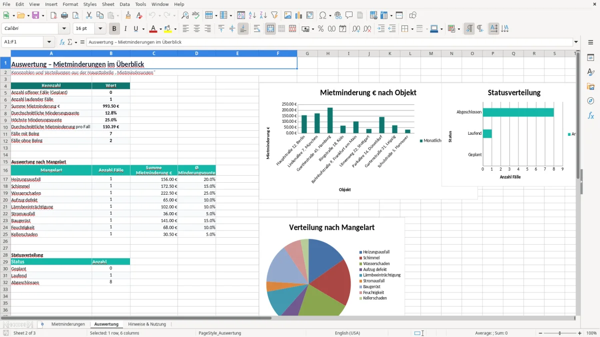Expand the formula bar
Image resolution: width=600 pixels, height=337 pixels.
click(576, 42)
